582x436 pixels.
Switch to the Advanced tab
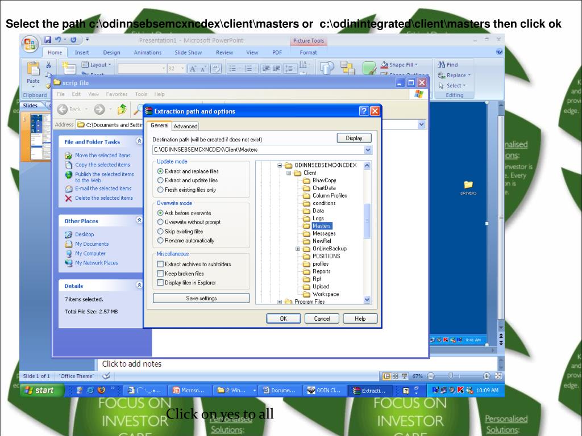click(x=185, y=127)
